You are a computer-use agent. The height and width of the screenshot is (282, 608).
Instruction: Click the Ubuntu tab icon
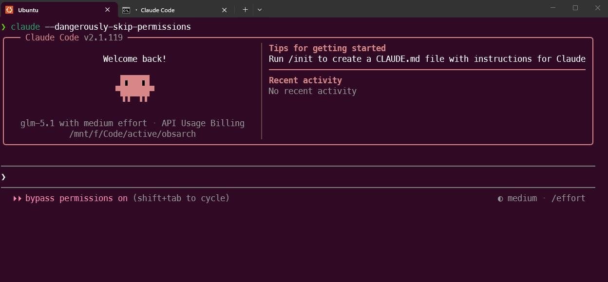coord(9,10)
